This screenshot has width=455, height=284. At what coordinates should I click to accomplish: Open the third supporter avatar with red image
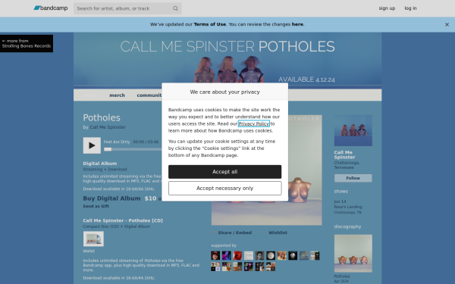(x=237, y=256)
